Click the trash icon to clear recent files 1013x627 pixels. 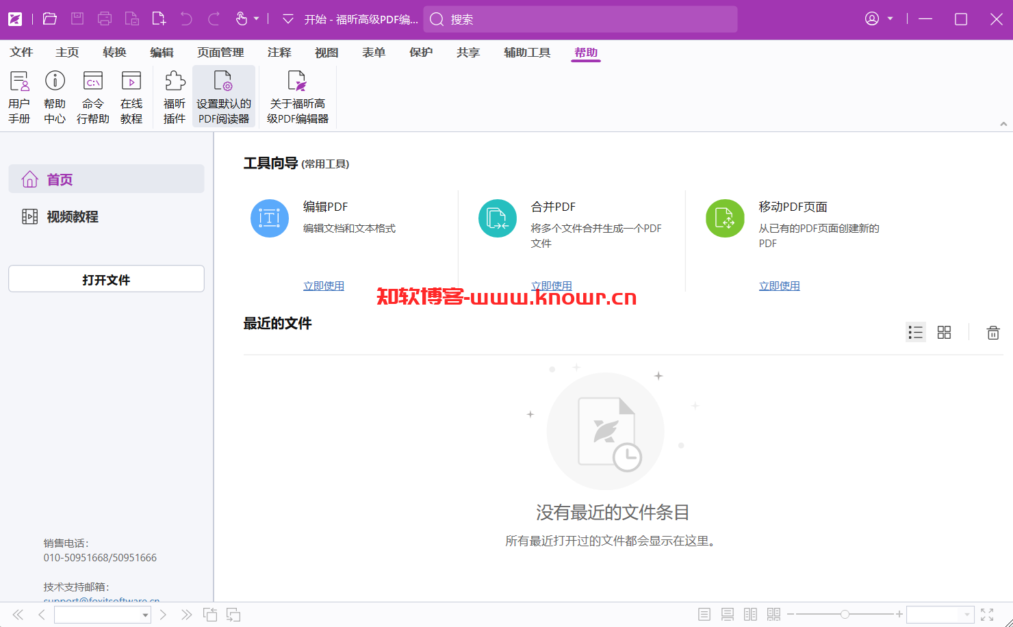[993, 333]
